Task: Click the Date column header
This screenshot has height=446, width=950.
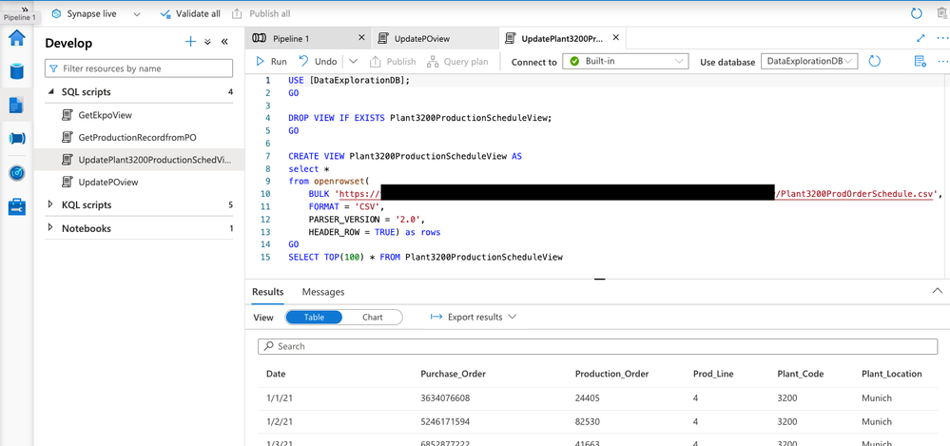Action: pyautogui.click(x=276, y=374)
